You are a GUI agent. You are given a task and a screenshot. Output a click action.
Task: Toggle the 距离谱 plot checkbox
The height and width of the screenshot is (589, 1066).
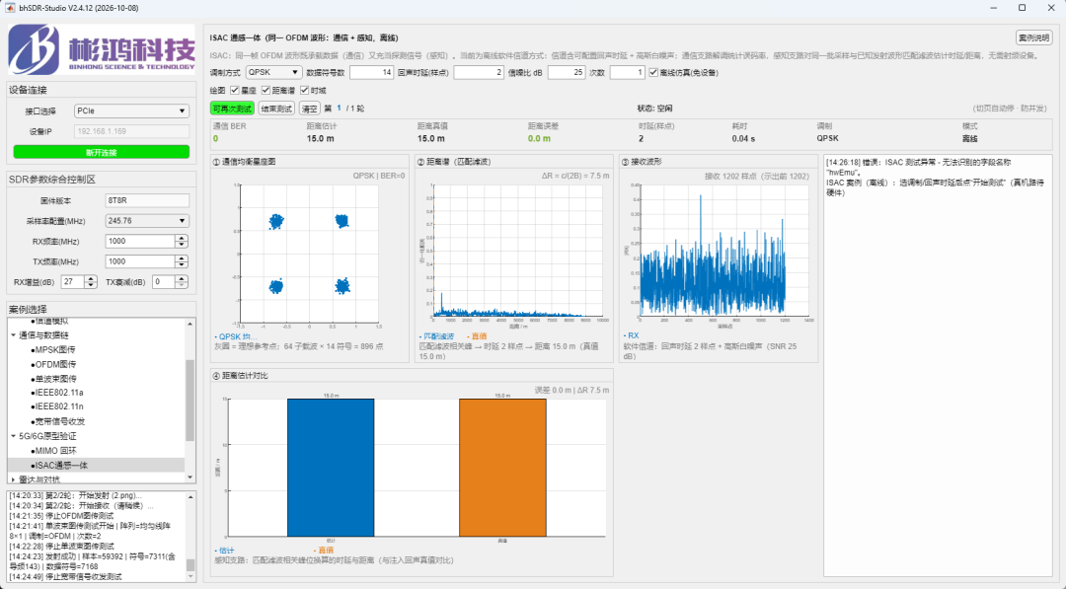tap(266, 91)
